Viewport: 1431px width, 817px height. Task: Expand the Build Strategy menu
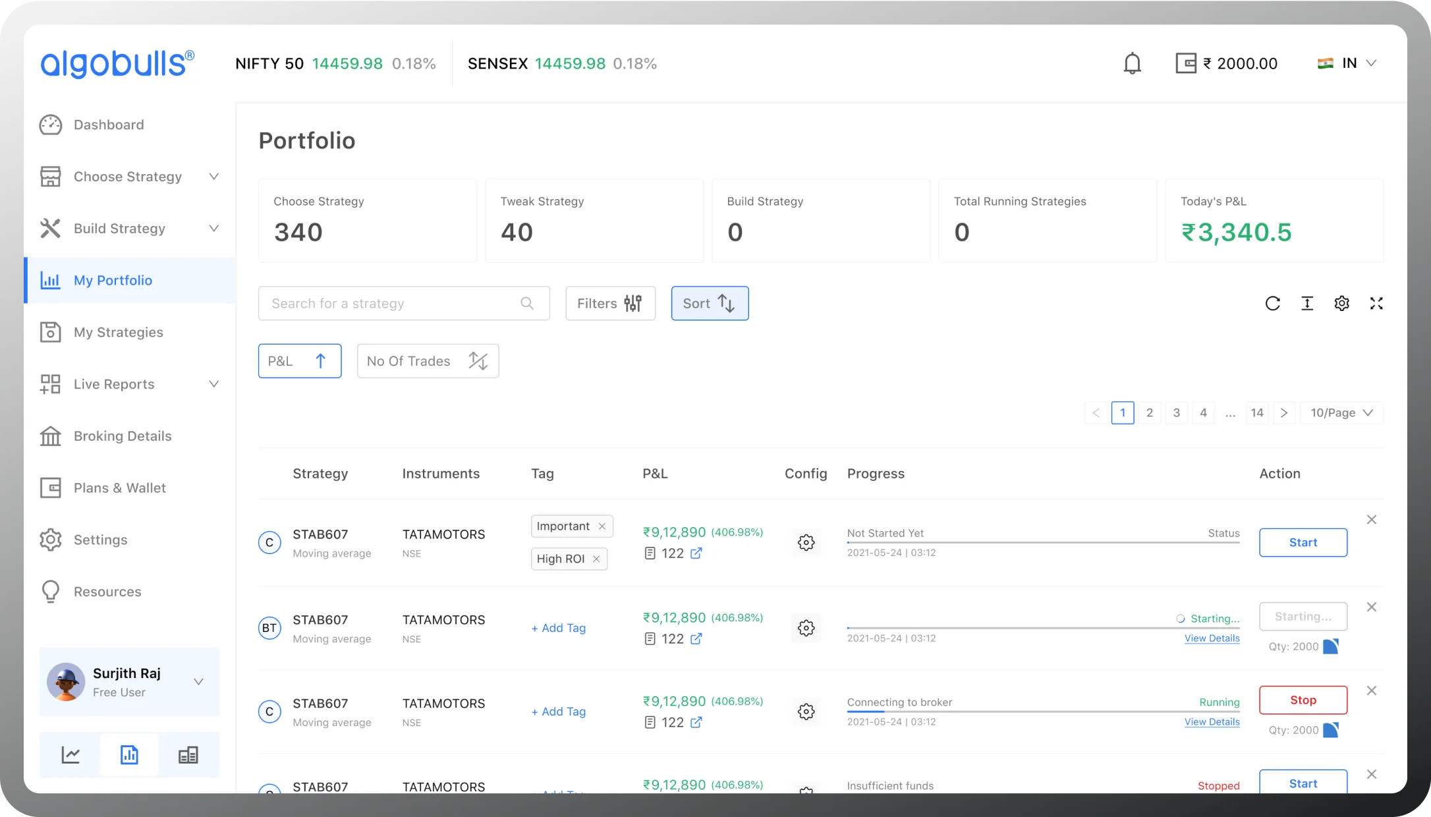coord(129,229)
